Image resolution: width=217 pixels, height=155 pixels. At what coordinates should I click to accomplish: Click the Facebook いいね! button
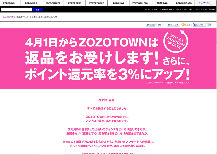[x=200, y=25]
